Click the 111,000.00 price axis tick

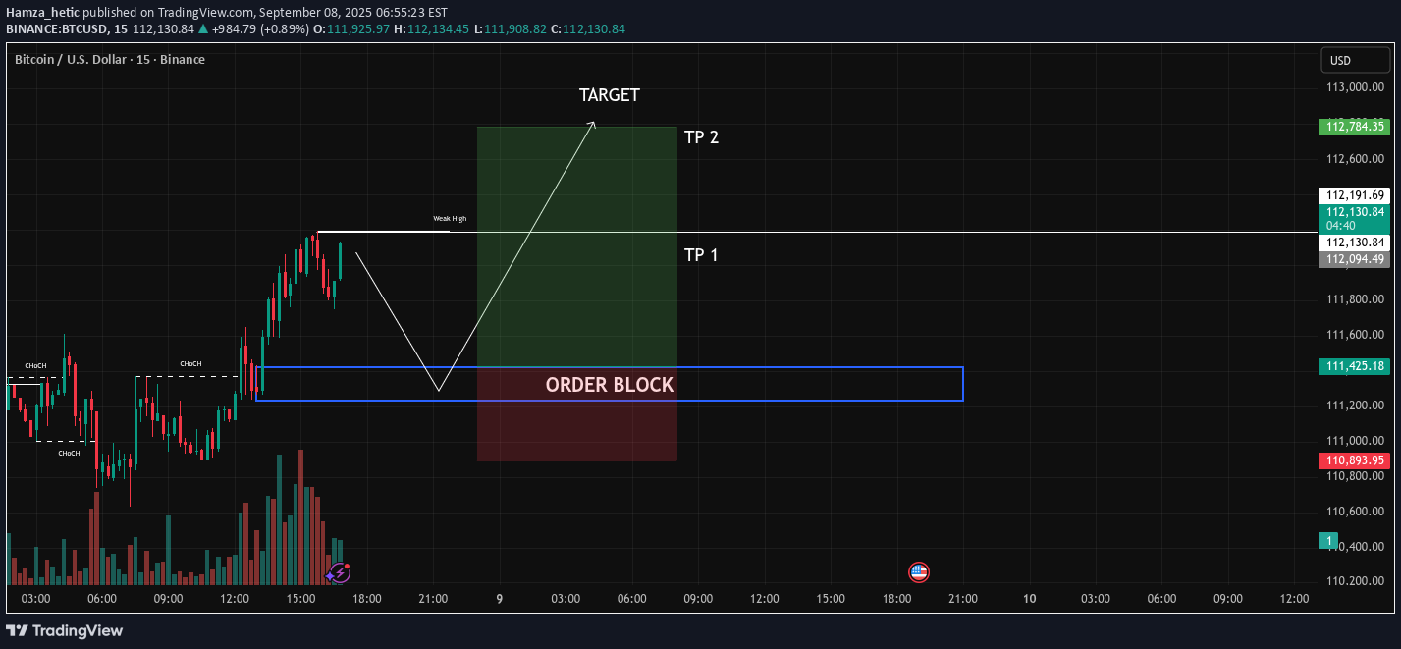[x=1355, y=441]
